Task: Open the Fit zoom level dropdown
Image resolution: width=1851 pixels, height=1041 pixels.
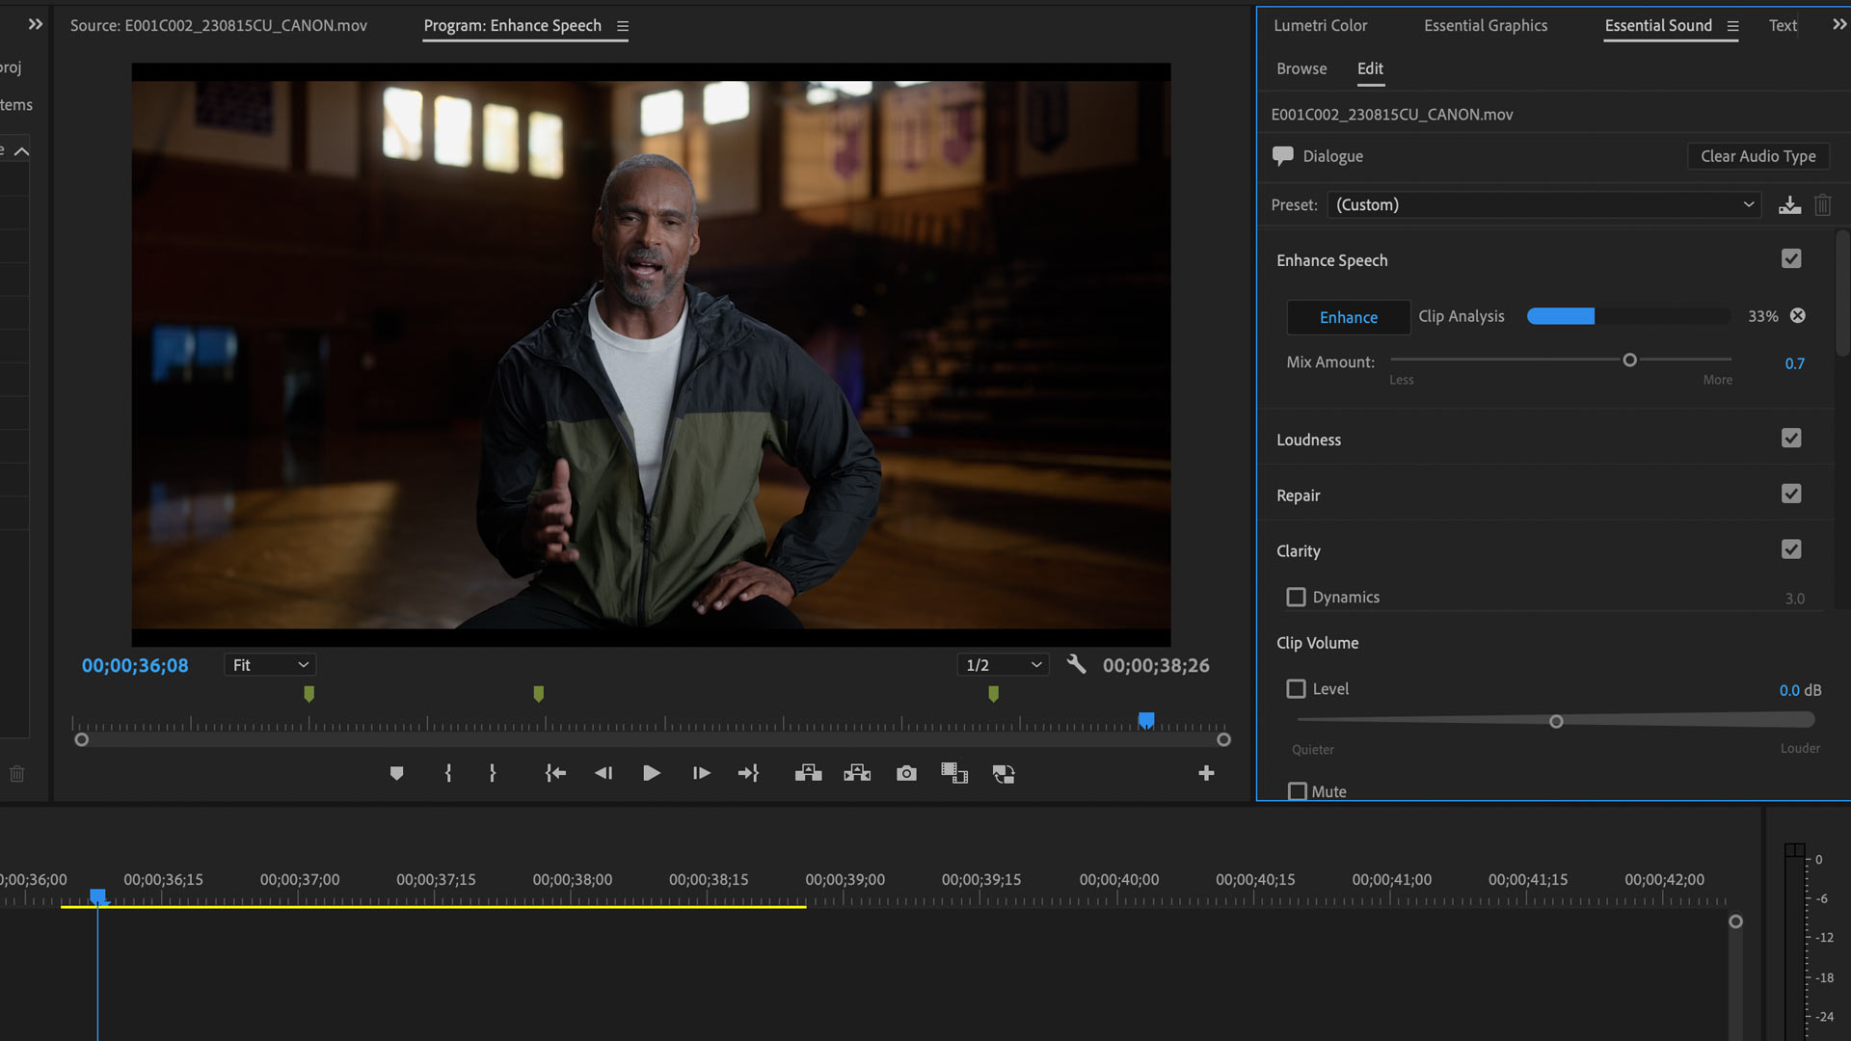Action: coord(270,665)
